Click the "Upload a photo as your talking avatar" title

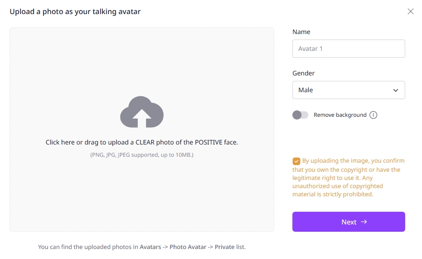75,11
